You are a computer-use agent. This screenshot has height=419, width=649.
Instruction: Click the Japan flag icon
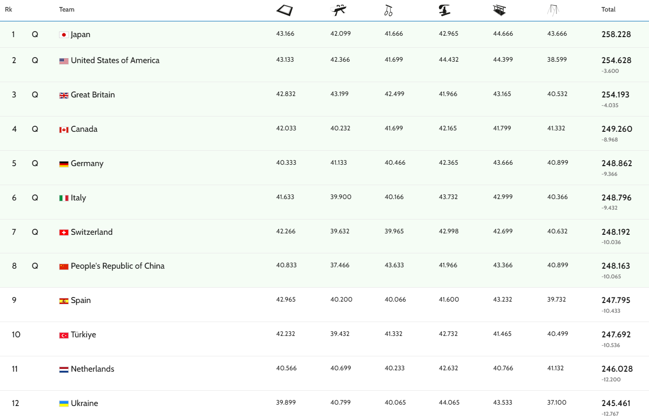point(64,35)
